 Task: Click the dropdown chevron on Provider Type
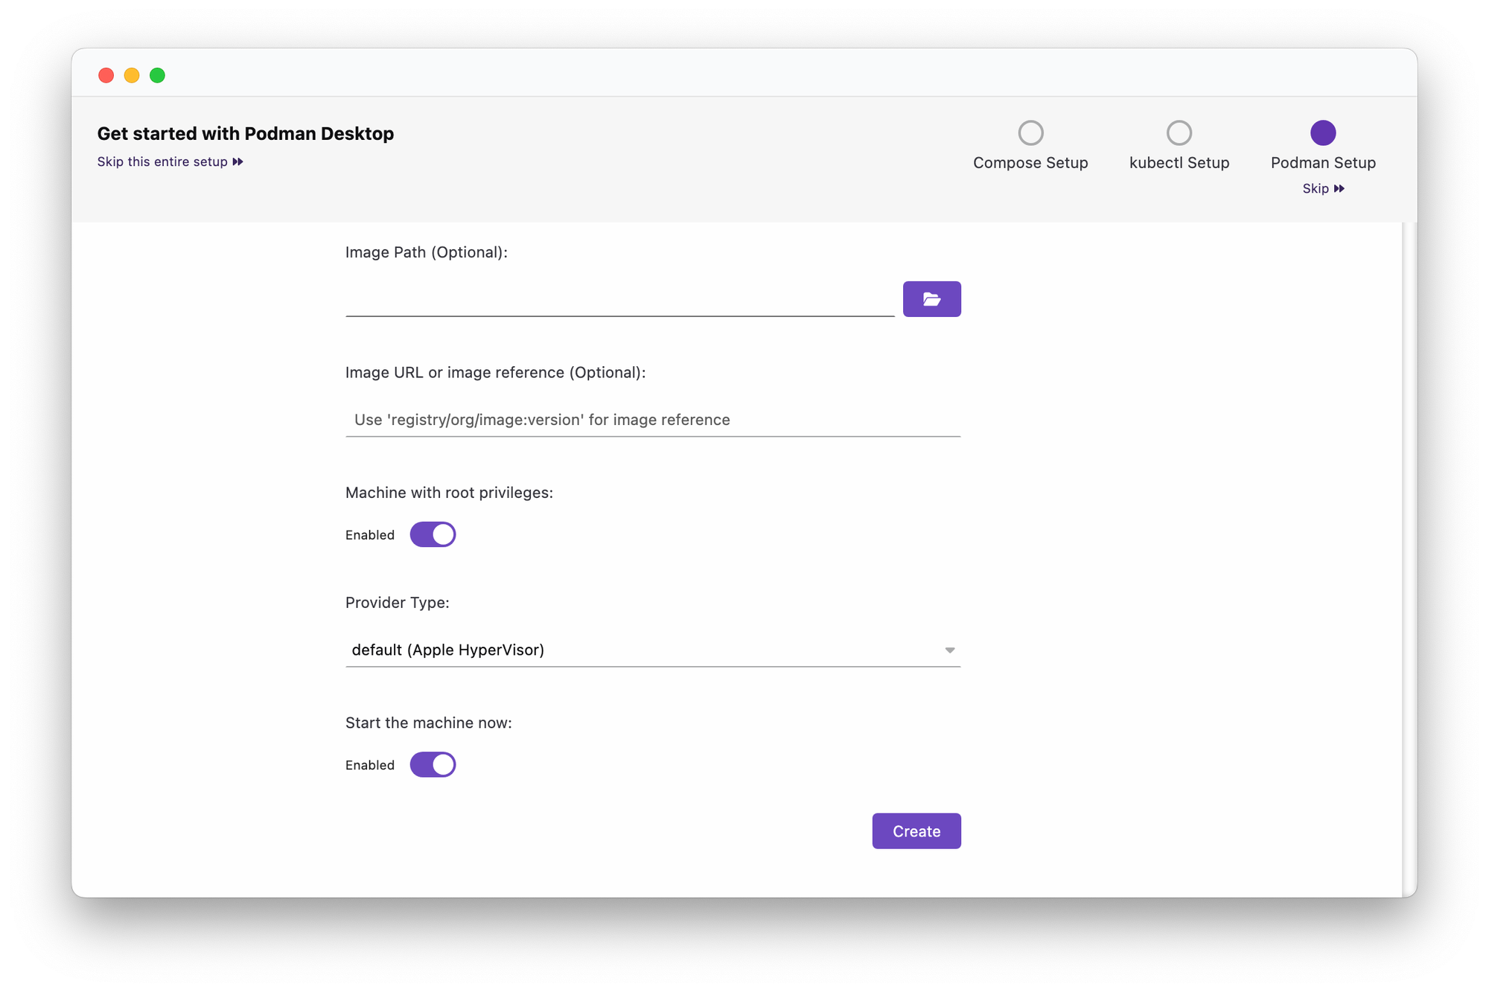point(950,650)
